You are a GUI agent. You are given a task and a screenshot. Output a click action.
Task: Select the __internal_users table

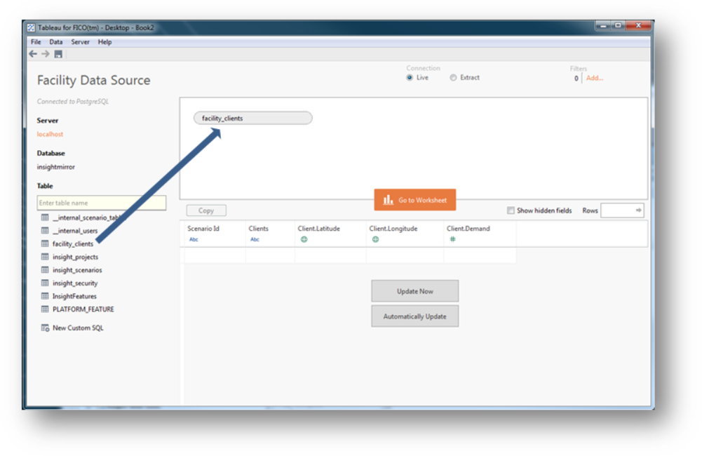[75, 231]
